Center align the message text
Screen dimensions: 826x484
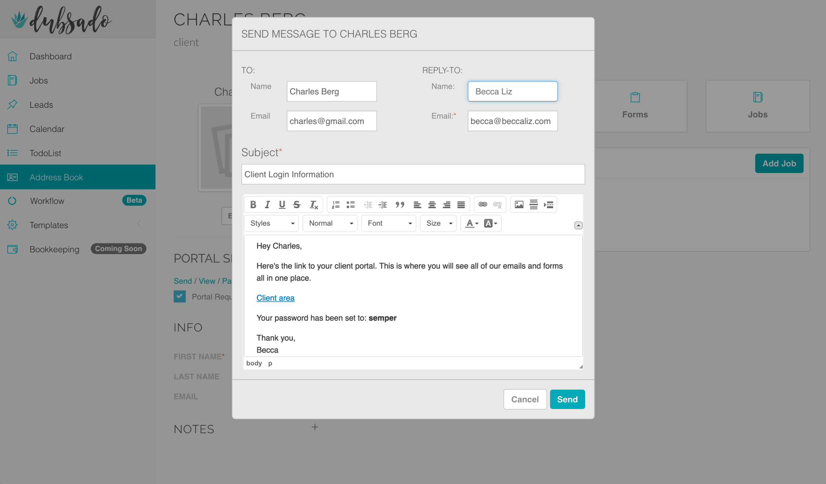pyautogui.click(x=432, y=205)
